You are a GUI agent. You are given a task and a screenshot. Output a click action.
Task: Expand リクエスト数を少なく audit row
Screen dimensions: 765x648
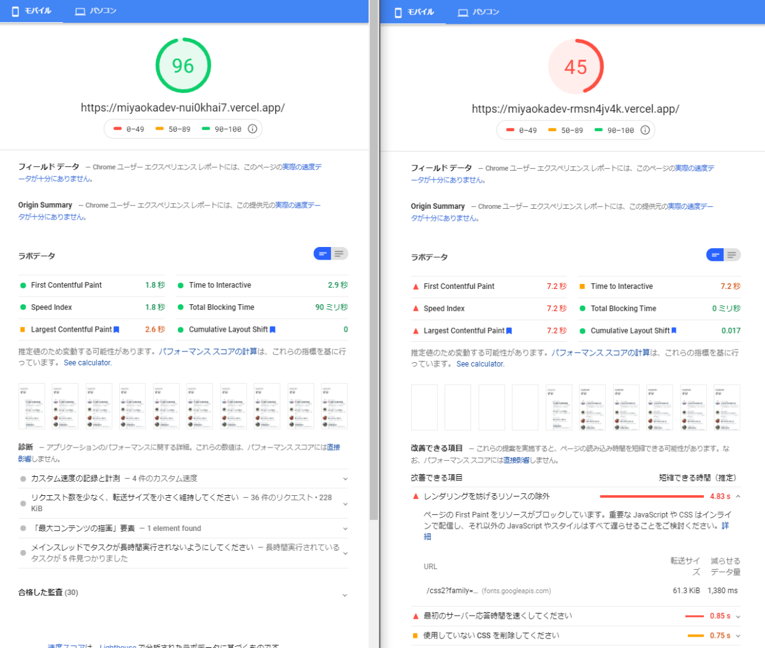click(184, 503)
